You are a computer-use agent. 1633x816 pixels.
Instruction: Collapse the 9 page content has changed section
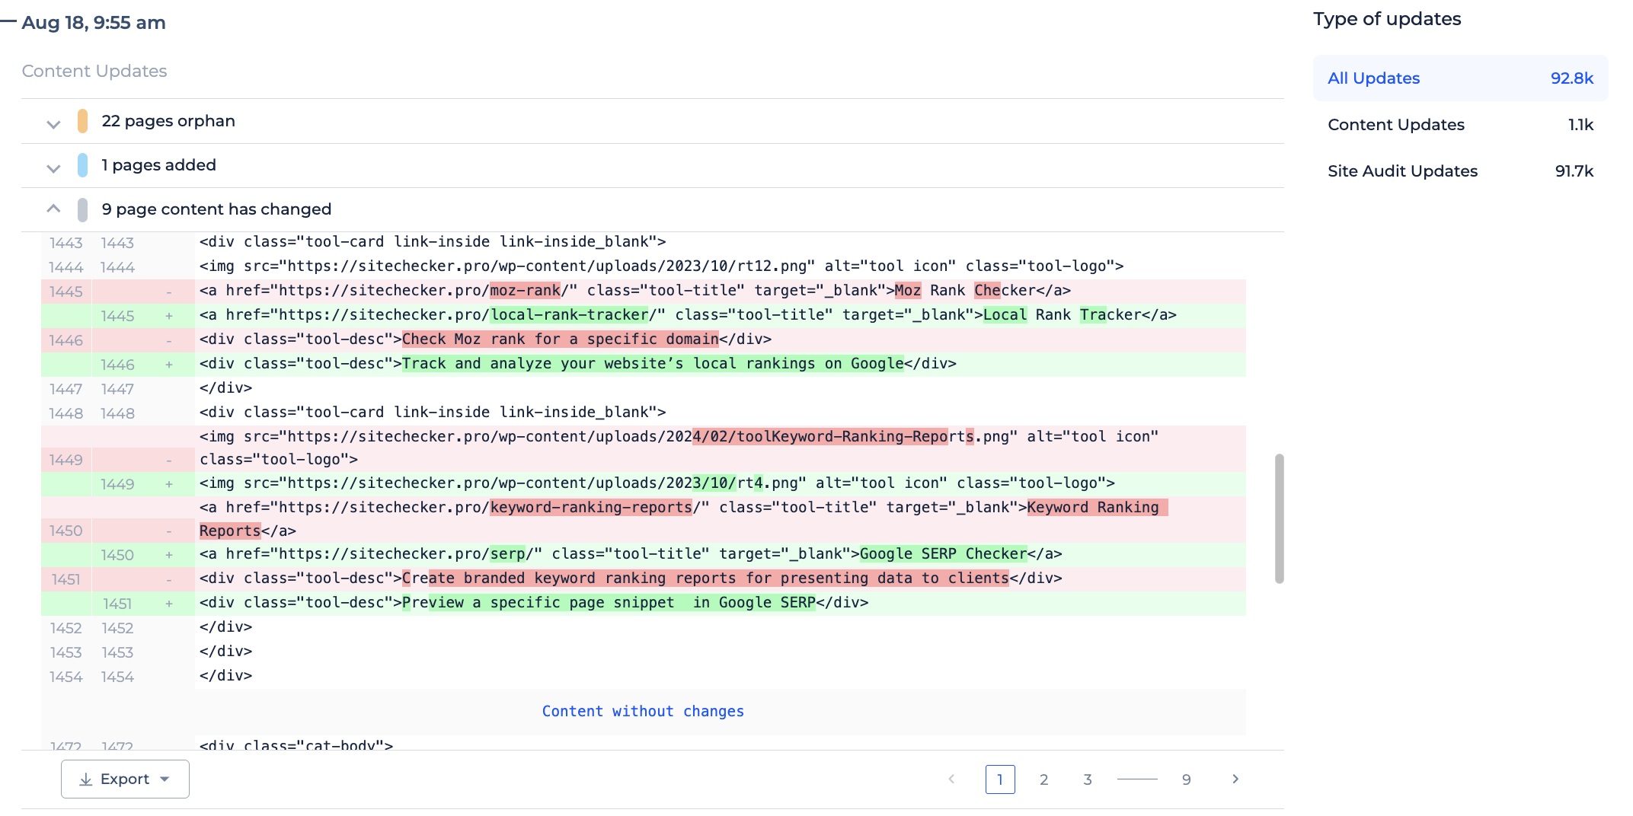53,209
